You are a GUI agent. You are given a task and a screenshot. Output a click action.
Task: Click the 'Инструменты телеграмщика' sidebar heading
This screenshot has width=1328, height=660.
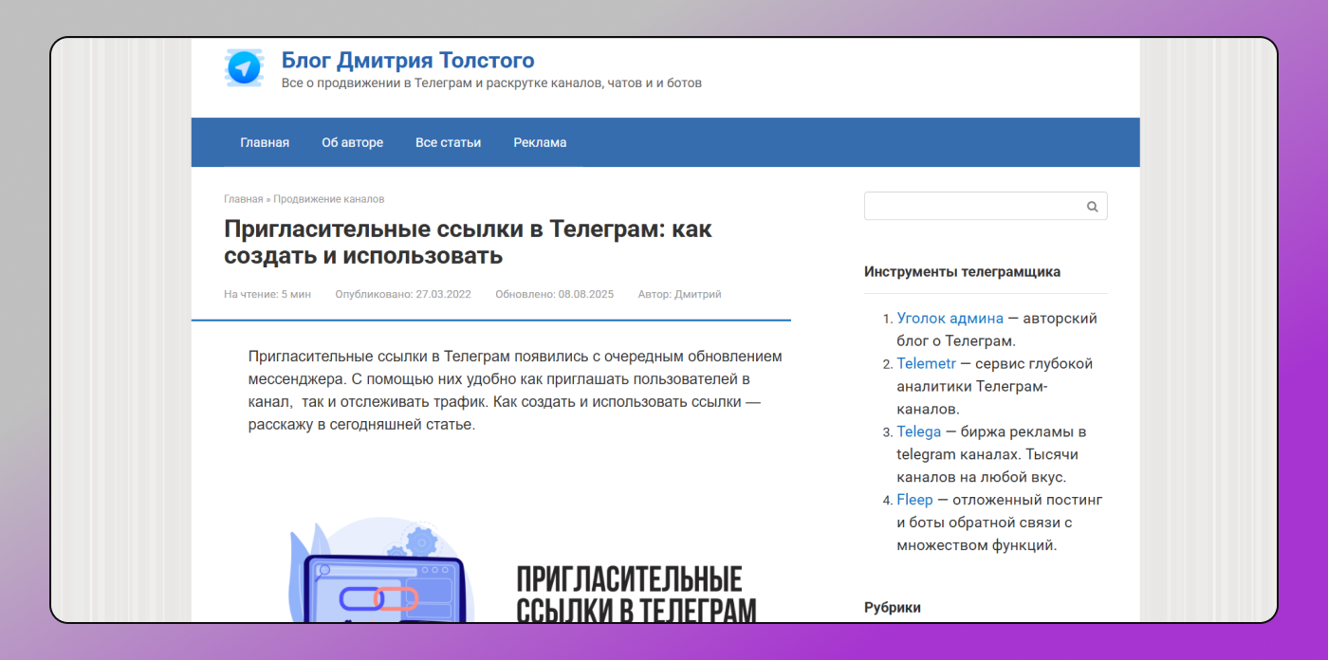coord(962,272)
